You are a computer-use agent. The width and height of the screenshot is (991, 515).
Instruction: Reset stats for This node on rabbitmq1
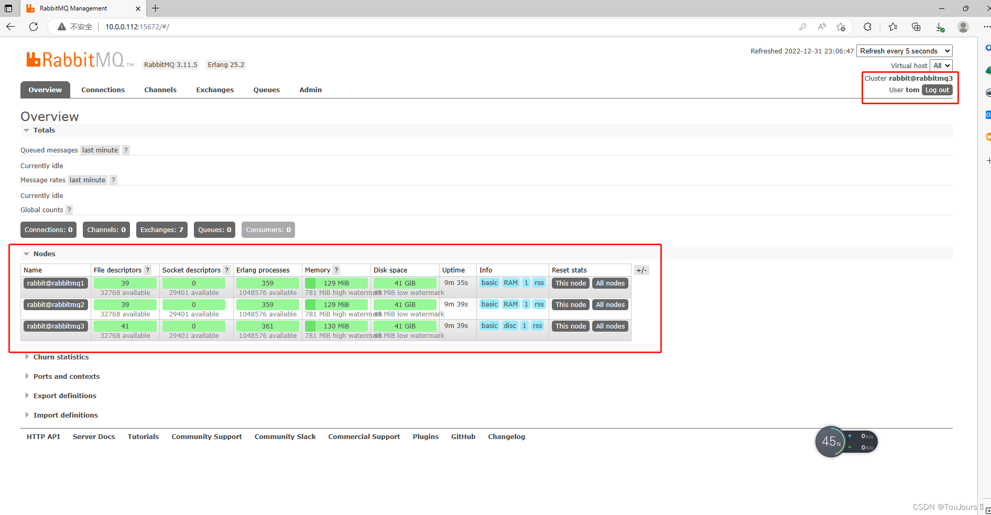click(571, 283)
